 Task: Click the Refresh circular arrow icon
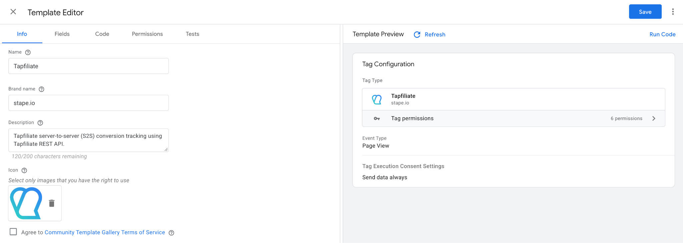417,35
